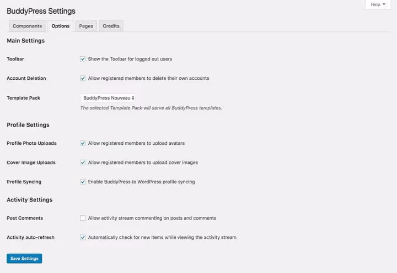The height and width of the screenshot is (273, 397).
Task: Uncheck Show the Toolbar for logged out users
Action: (83, 59)
